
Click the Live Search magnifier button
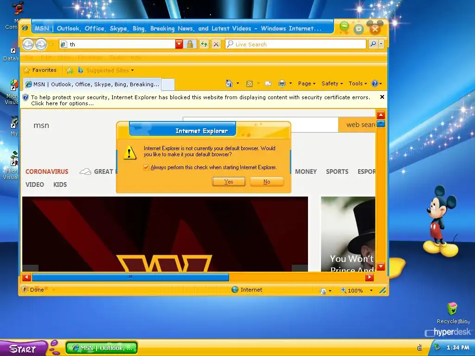coord(373,44)
